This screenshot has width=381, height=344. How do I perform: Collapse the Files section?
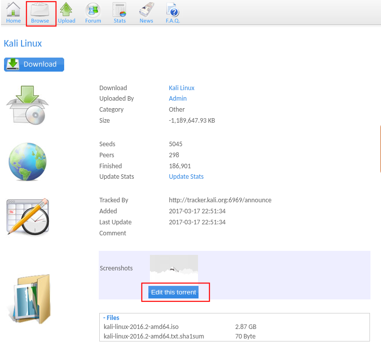(x=111, y=318)
